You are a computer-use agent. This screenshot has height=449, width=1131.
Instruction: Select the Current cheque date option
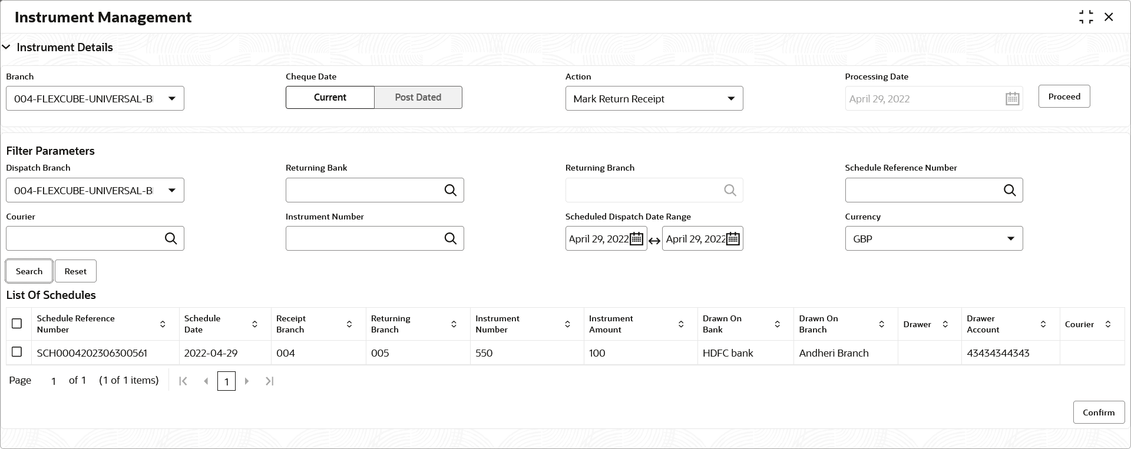(x=330, y=98)
